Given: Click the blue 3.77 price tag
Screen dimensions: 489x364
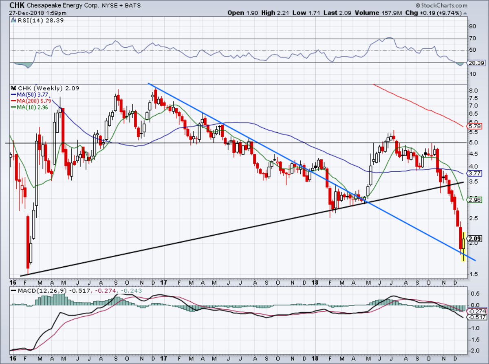Looking at the screenshot, I should [x=475, y=173].
